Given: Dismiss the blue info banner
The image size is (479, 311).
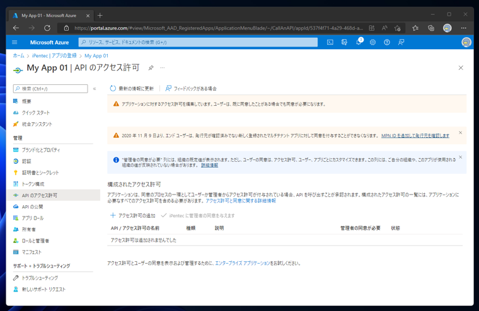Looking at the screenshot, I should coord(460,157).
